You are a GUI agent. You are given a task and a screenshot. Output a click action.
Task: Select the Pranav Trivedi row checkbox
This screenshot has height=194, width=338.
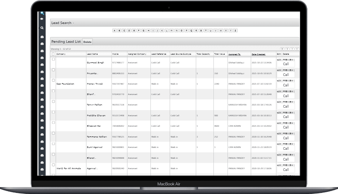pos(54,80)
